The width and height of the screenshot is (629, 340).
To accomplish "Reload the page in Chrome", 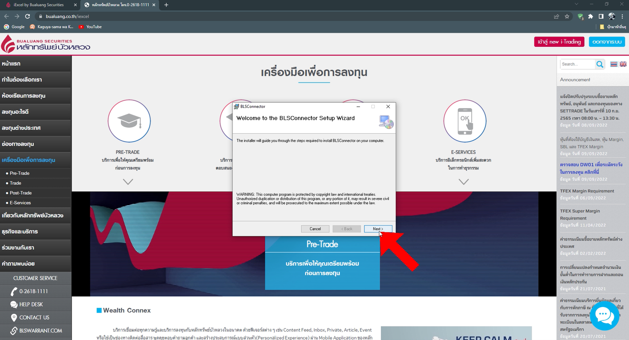I will click(27, 16).
